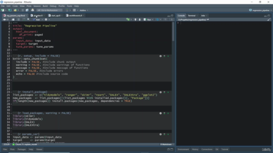Open chunk options gear for setup chunk
Viewport: 273px width, 153px height.
[x=160, y=56]
